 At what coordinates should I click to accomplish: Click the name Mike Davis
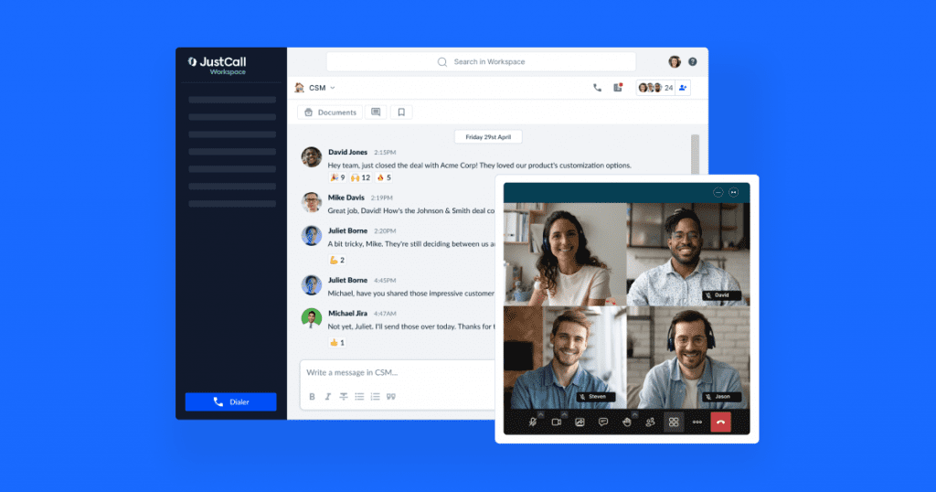coord(346,198)
